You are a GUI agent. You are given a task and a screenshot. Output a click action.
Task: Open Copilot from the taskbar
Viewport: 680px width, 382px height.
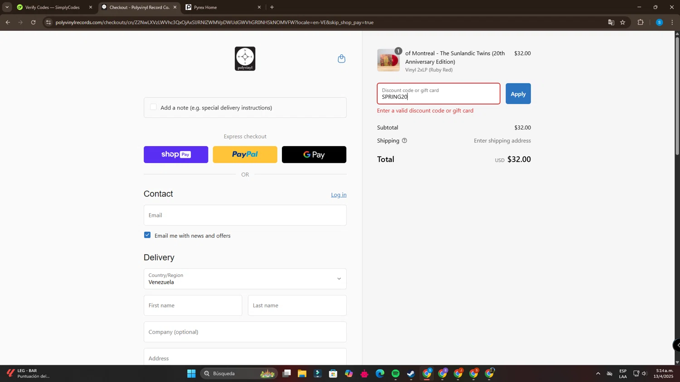click(x=349, y=373)
